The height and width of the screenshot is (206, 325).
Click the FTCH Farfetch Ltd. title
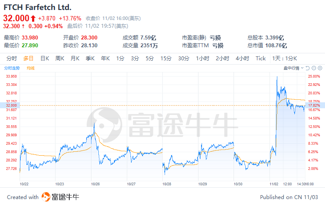pyautogui.click(x=38, y=7)
